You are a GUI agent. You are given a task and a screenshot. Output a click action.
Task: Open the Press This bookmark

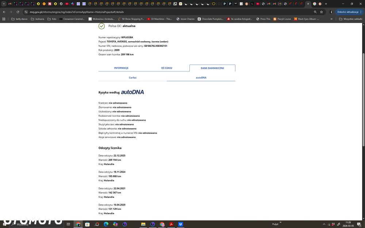263,19
